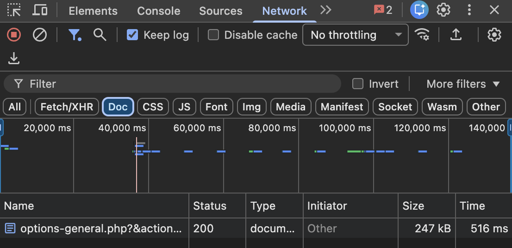Select the Network tab
Image resolution: width=512 pixels, height=248 pixels.
tap(285, 11)
